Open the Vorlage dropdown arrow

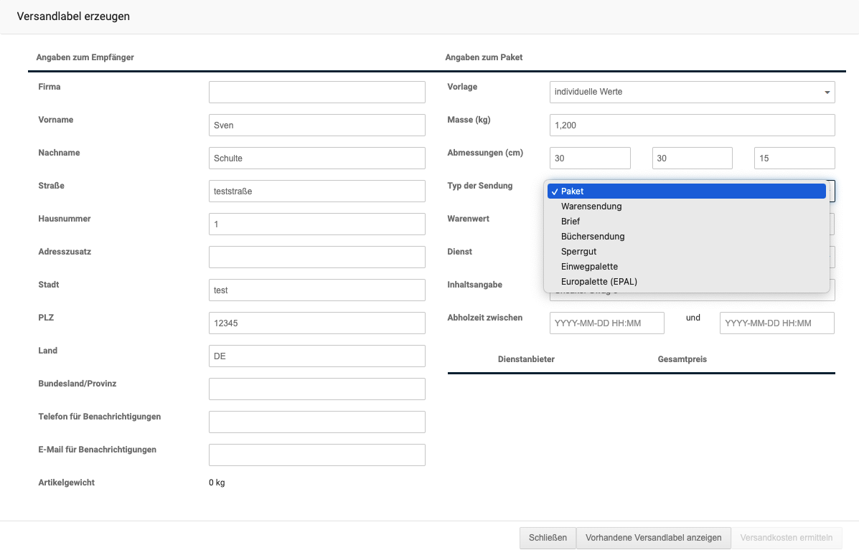tap(827, 92)
